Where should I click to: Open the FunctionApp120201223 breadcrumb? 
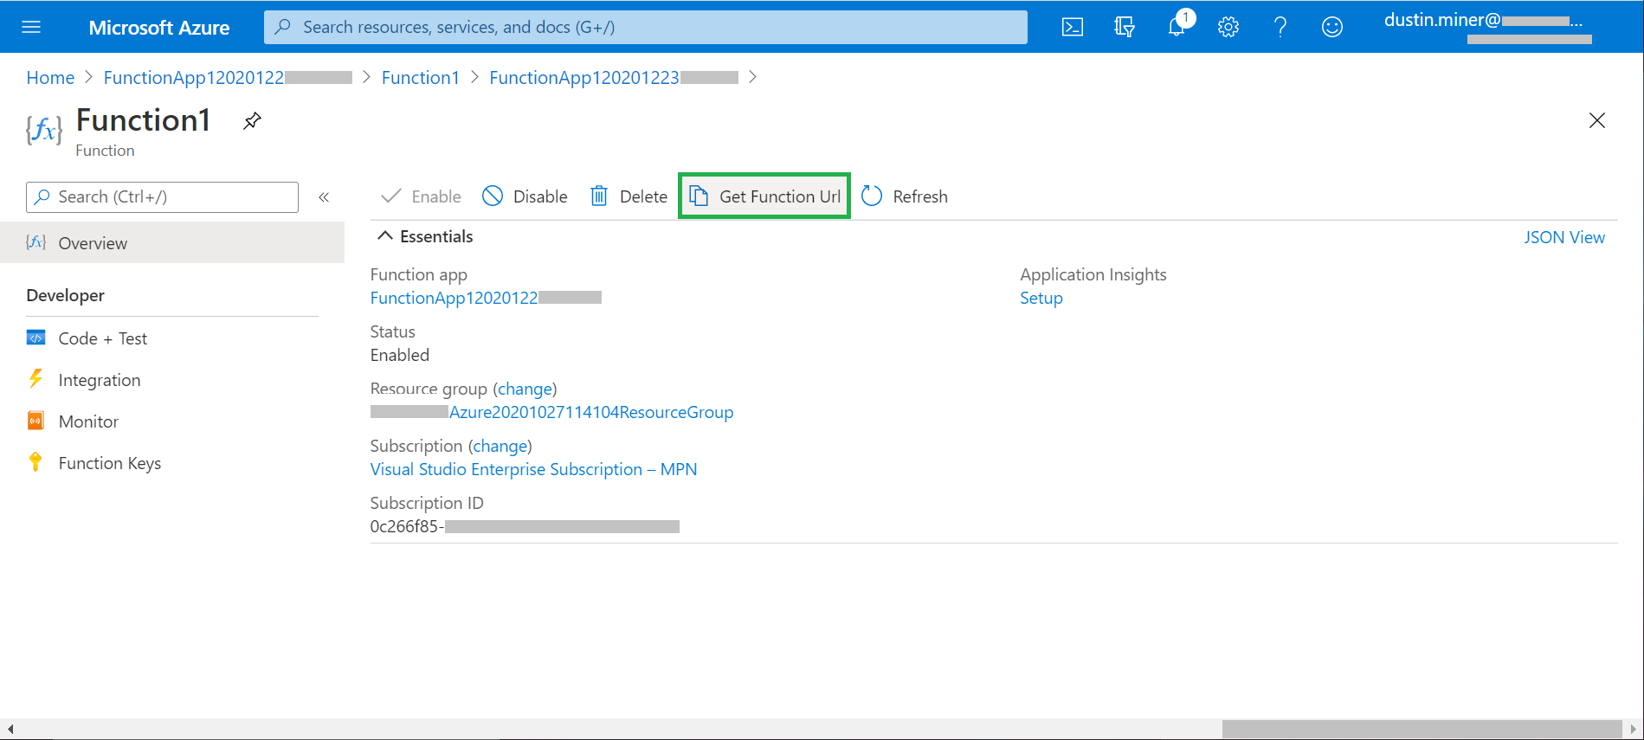coord(614,78)
